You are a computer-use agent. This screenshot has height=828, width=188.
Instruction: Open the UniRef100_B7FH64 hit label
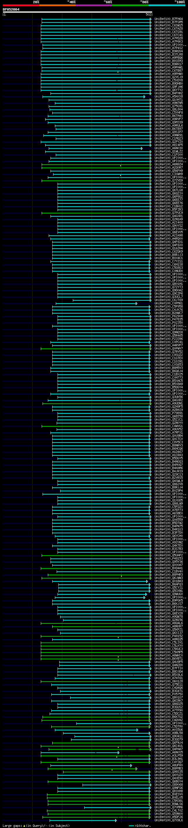pos(168,19)
